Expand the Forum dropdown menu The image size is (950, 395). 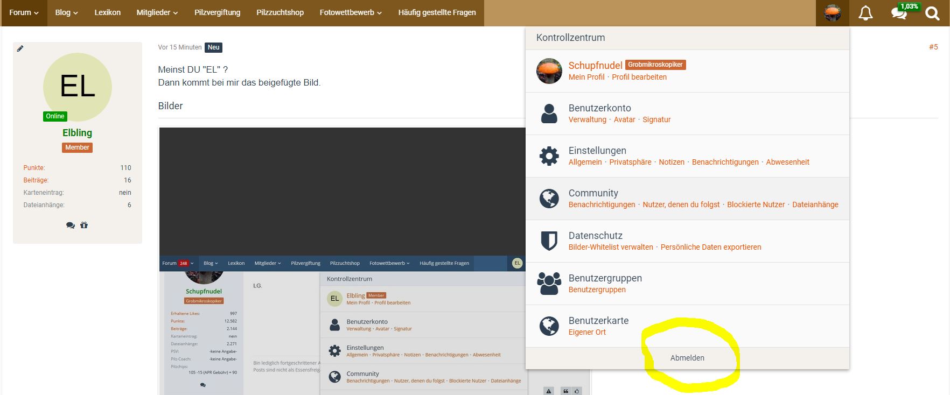click(24, 12)
